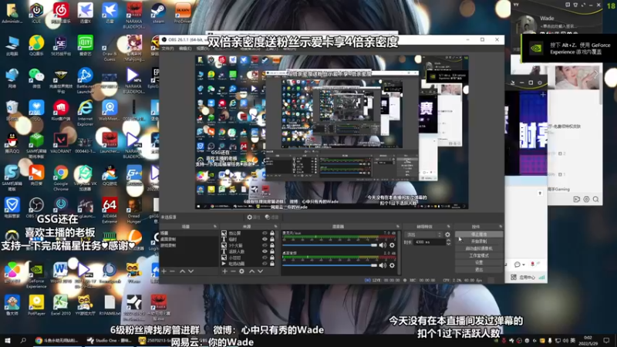The height and width of the screenshot is (347, 617).
Task: Open OBS File menu
Action: 167,49
